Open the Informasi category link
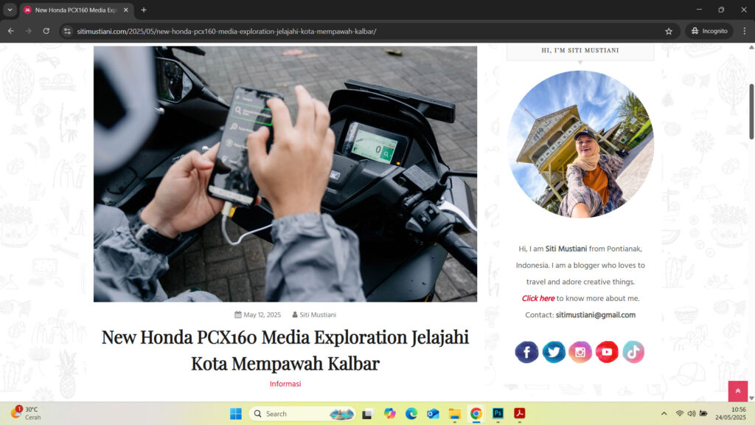755x425 pixels. point(285,384)
